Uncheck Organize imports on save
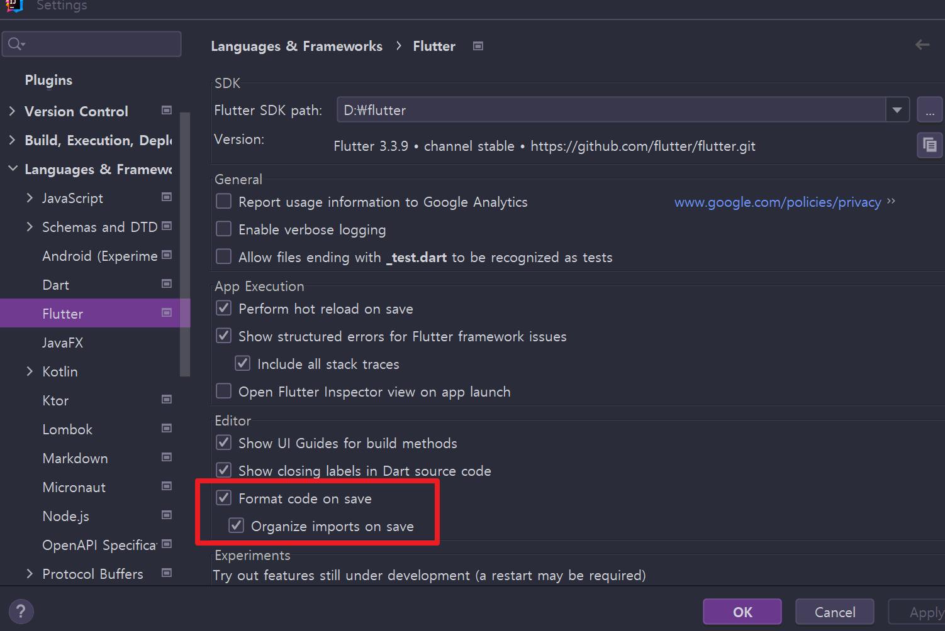This screenshot has height=631, width=945. (x=236, y=525)
